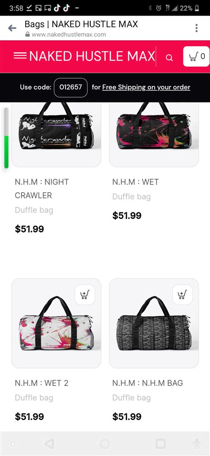Copy the promo code 012657

pos(70,87)
